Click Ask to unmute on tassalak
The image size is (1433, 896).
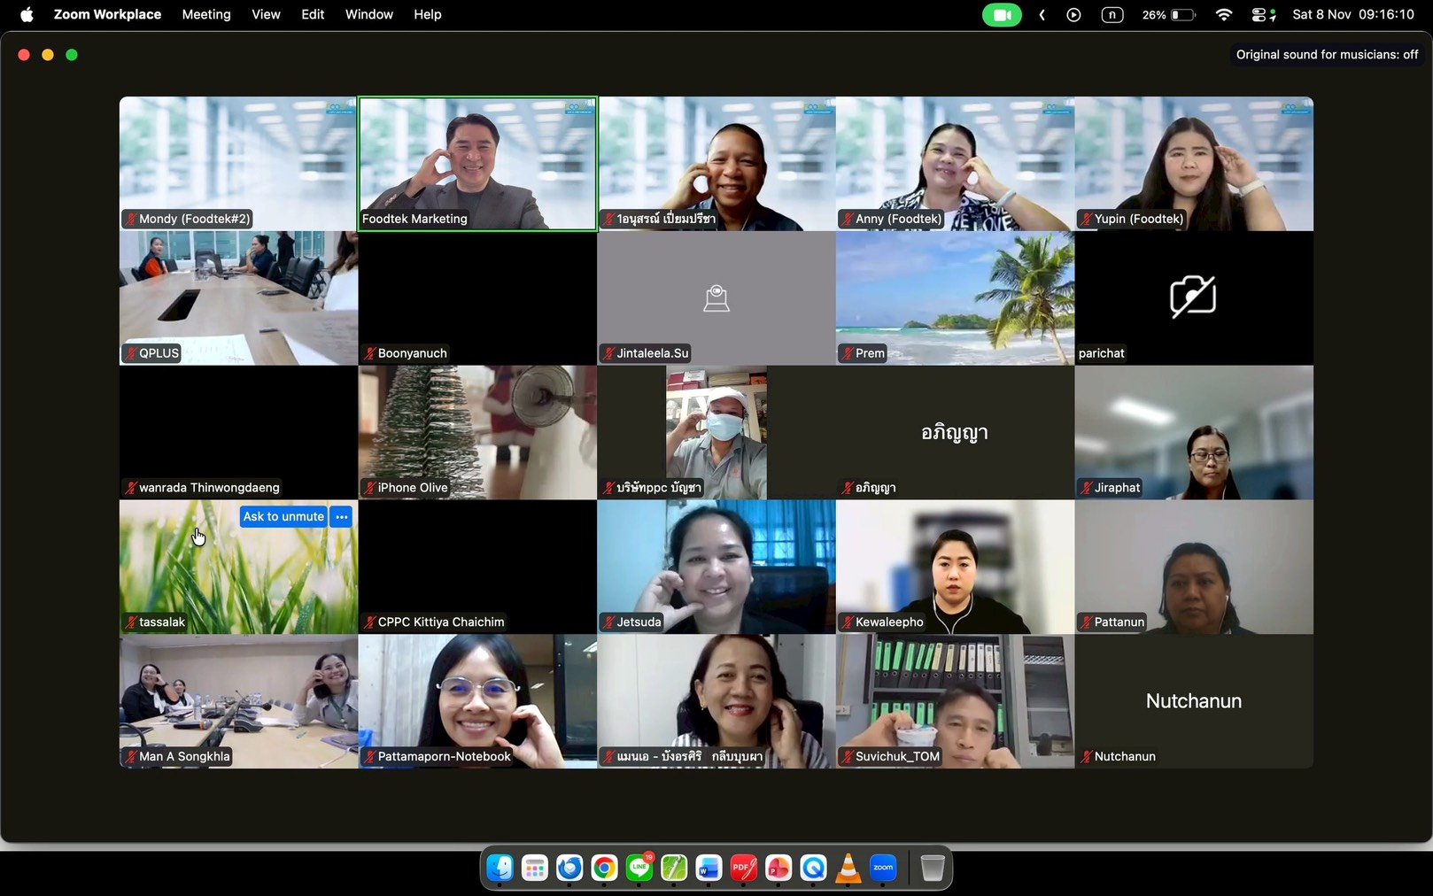click(x=283, y=517)
